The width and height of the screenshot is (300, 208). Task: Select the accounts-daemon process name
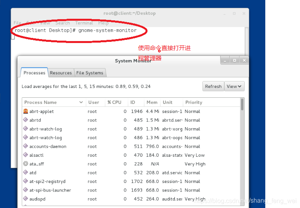pyautogui.click(x=48, y=147)
